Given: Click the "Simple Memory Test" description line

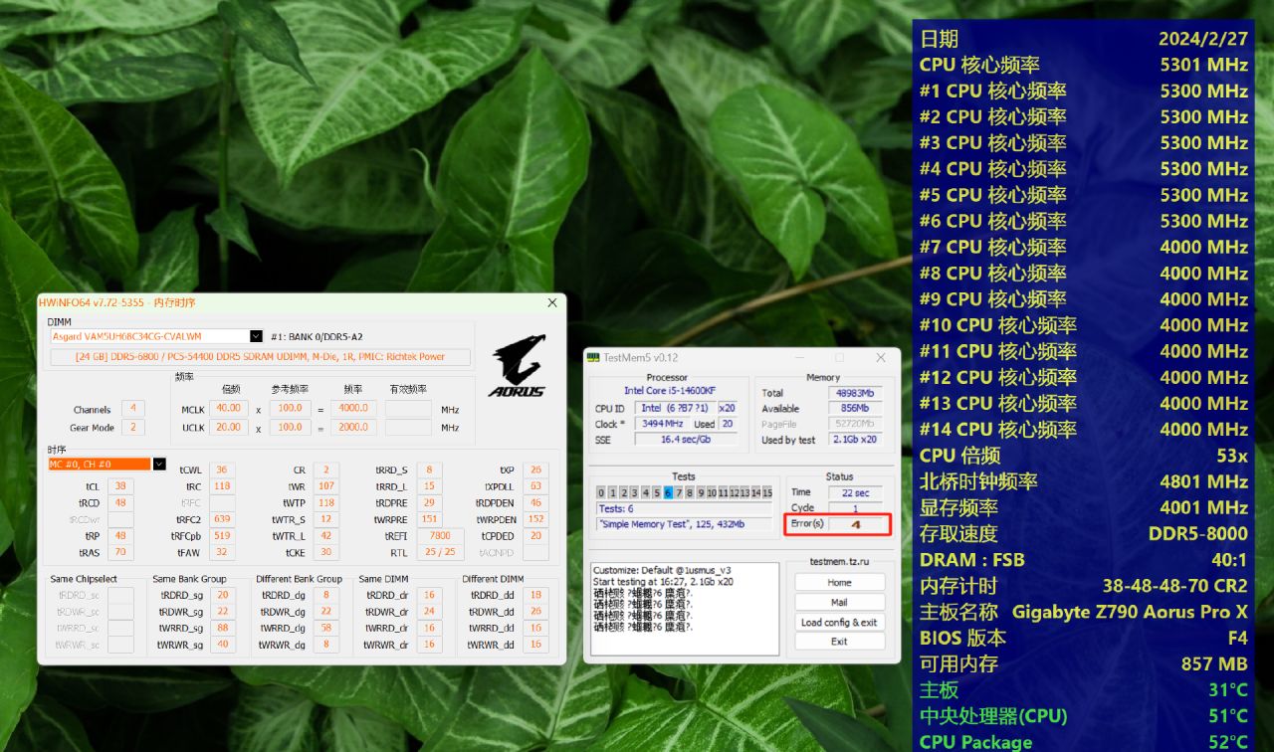Looking at the screenshot, I should pyautogui.click(x=684, y=524).
